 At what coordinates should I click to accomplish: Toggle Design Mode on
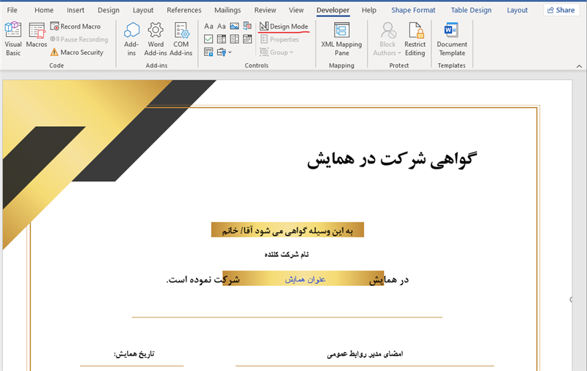[283, 26]
